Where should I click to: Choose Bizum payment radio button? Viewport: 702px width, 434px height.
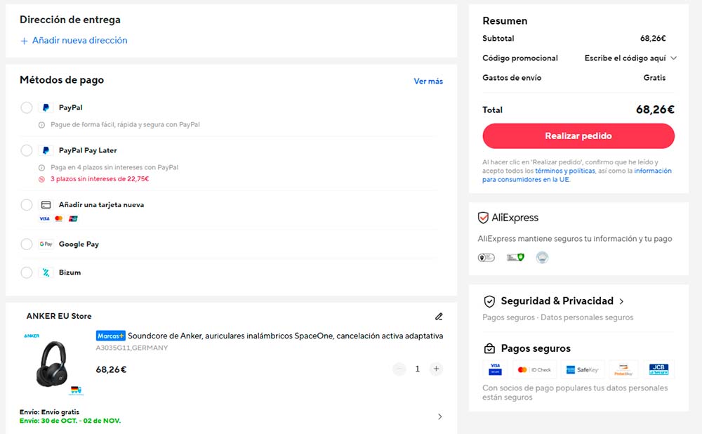coord(27,272)
